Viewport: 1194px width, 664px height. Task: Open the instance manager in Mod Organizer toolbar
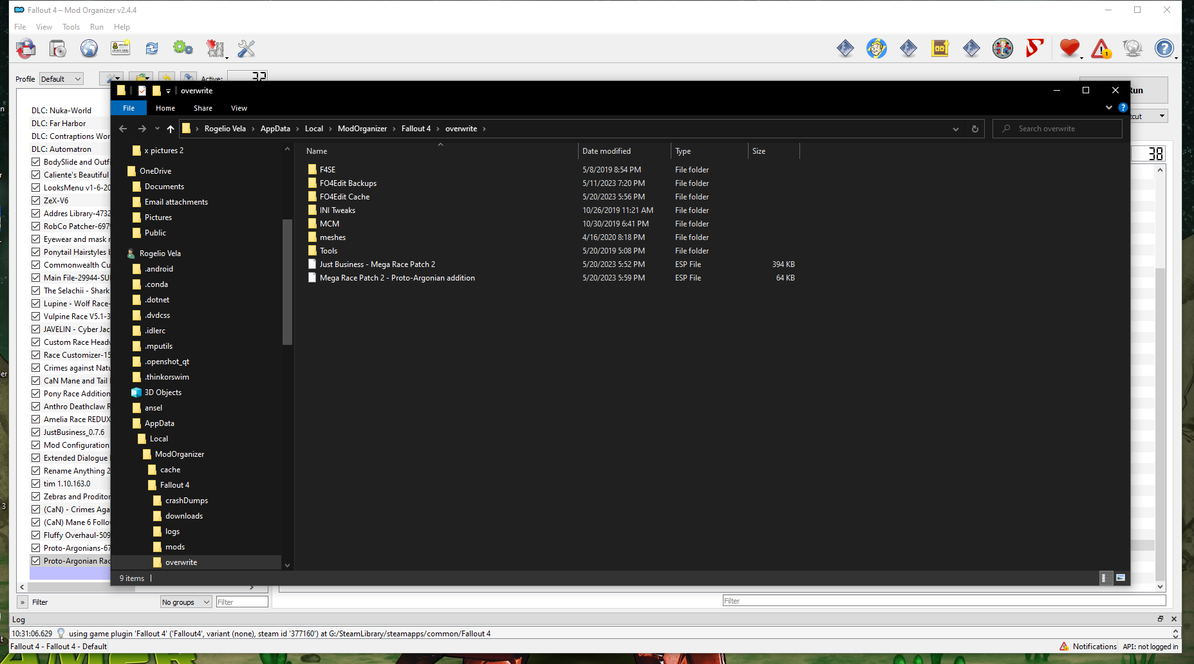[26, 48]
